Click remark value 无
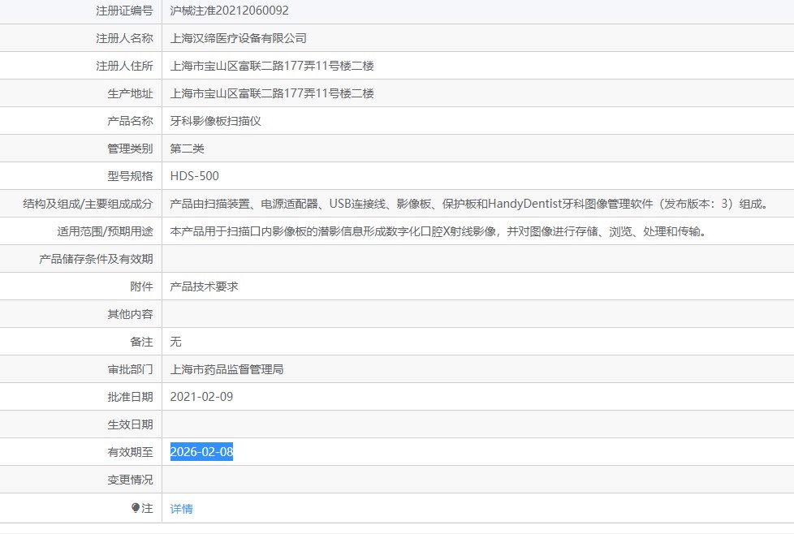Screen dimensions: 794x534 point(175,342)
